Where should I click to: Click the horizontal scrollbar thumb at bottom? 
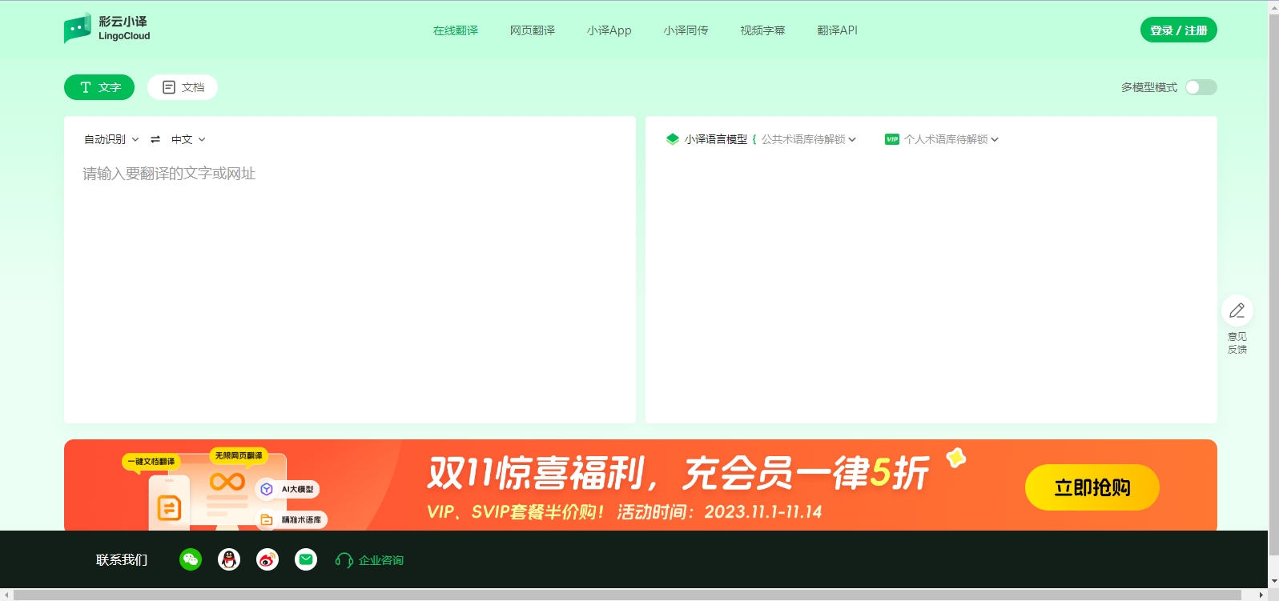627,595
